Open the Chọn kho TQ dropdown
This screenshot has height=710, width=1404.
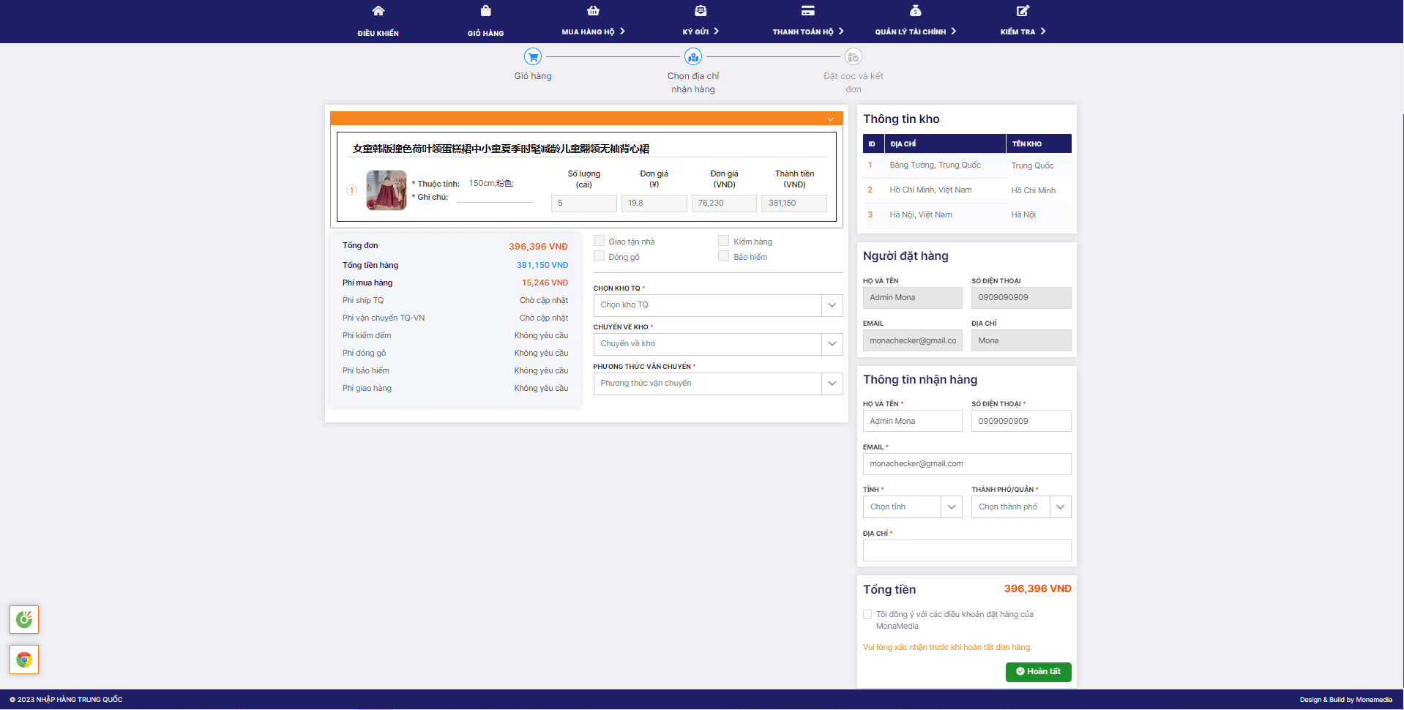(717, 305)
